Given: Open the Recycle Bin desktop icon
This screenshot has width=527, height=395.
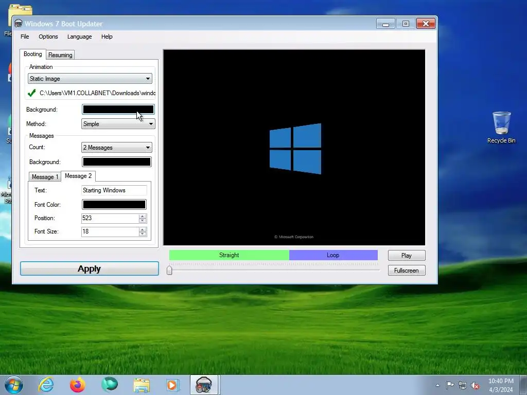Looking at the screenshot, I should [x=501, y=128].
